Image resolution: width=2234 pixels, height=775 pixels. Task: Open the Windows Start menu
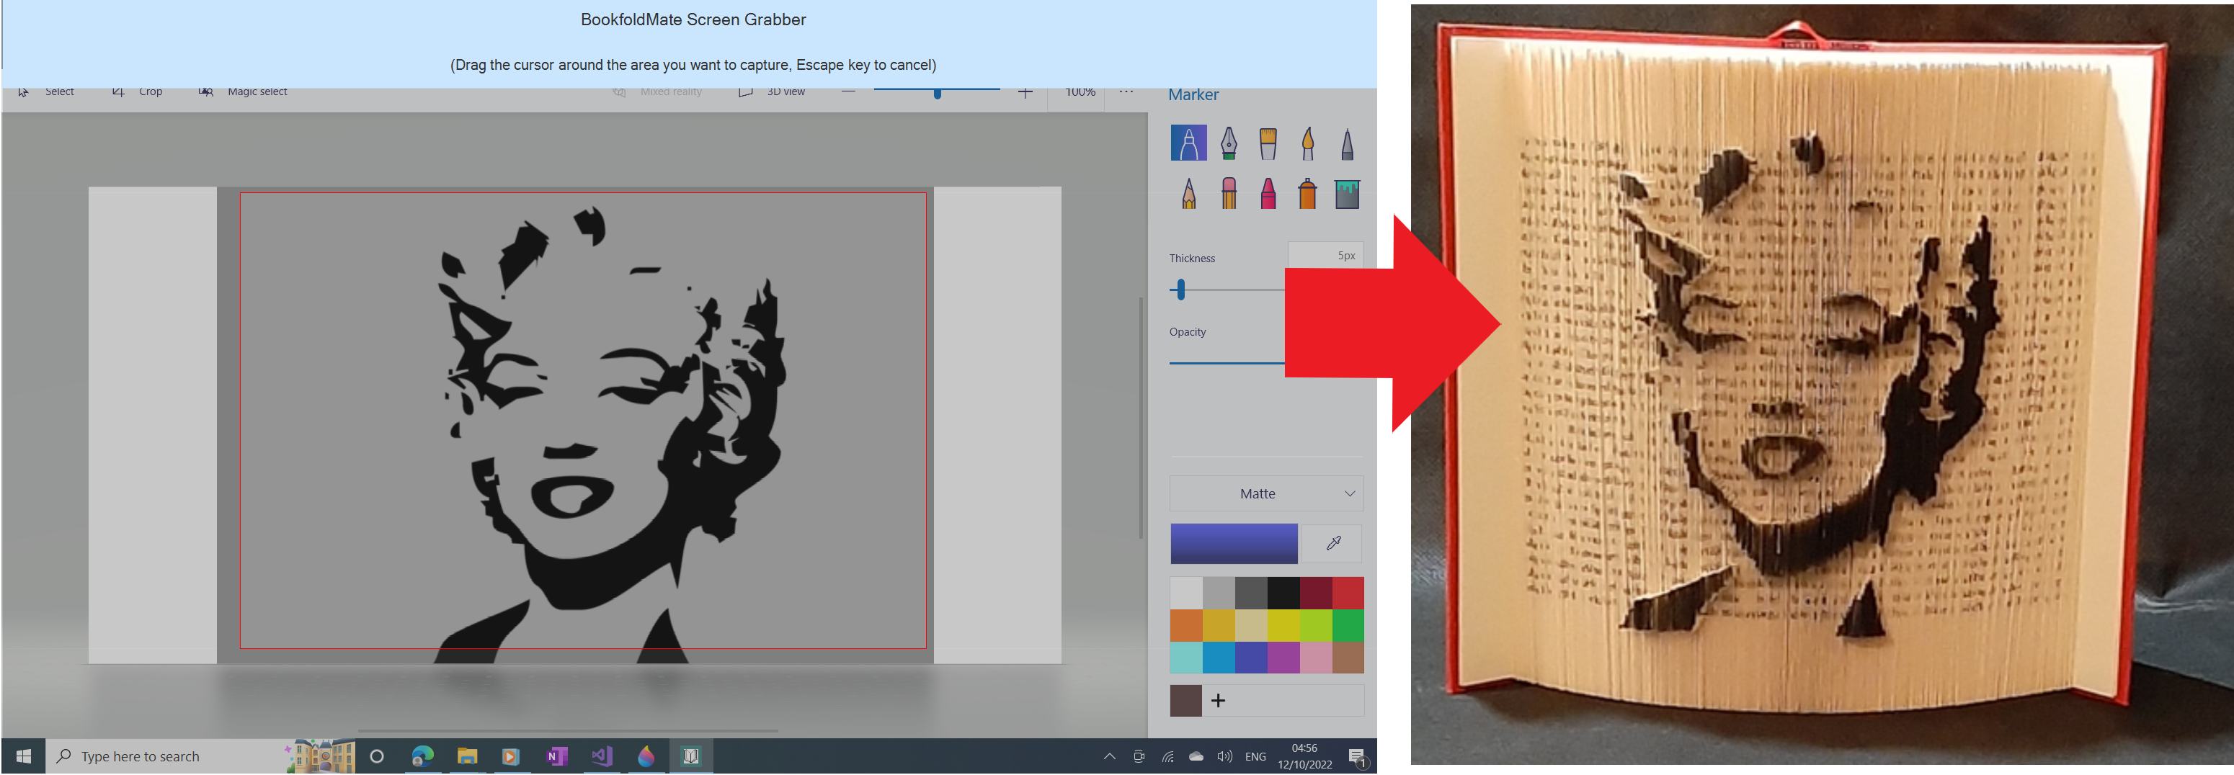(x=23, y=756)
